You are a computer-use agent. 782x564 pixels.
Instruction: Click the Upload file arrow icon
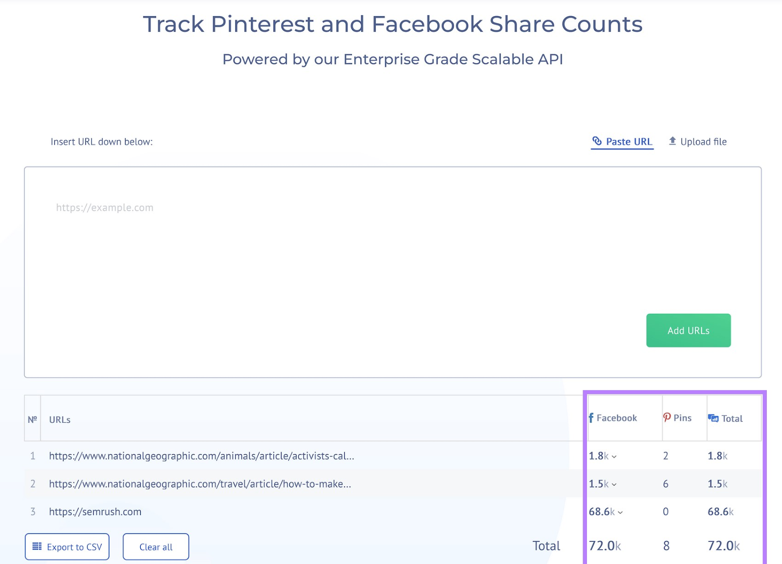click(x=673, y=141)
